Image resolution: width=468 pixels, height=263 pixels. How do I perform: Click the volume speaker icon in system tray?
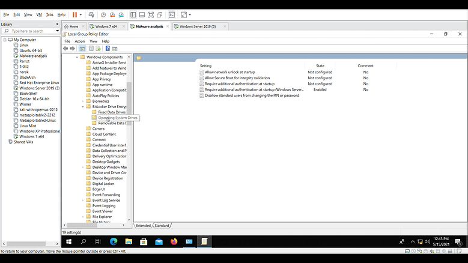[427, 241]
